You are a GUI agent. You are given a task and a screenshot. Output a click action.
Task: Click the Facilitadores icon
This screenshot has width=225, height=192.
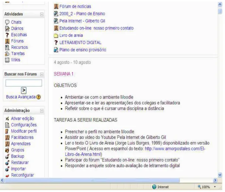click(7, 137)
